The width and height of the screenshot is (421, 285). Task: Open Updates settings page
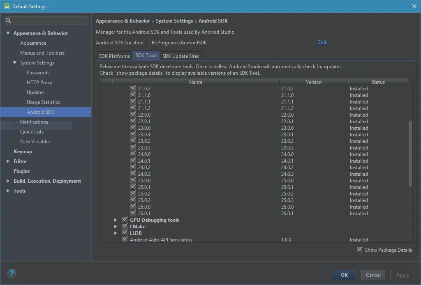35,92
